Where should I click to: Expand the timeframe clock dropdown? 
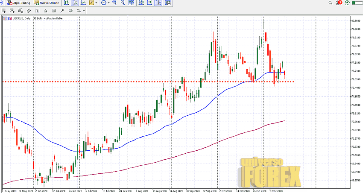coord(108,3)
